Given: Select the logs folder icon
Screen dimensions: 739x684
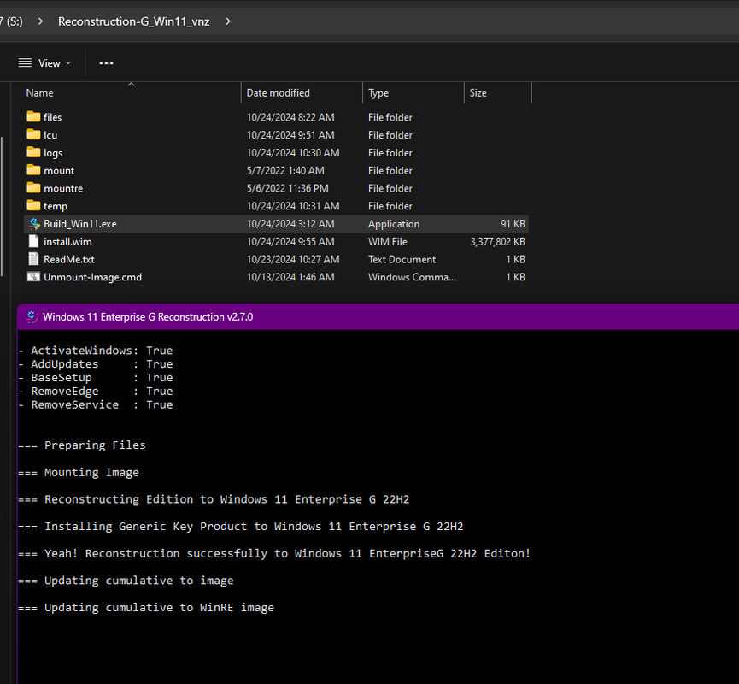Looking at the screenshot, I should coord(33,152).
